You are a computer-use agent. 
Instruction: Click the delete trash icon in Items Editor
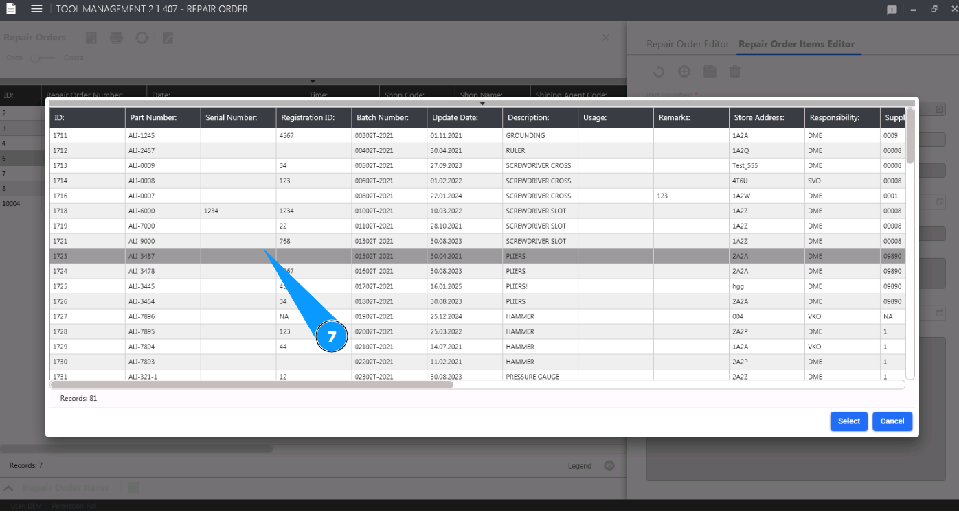tap(735, 71)
